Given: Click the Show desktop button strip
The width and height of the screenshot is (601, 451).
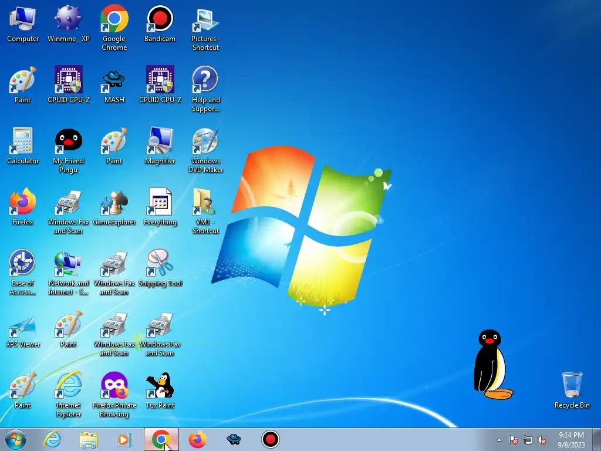Looking at the screenshot, I should click(597, 439).
